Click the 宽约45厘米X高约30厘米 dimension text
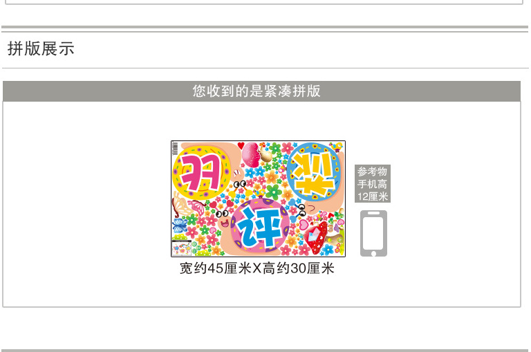Image resolution: width=531 pixels, height=352 pixels. [257, 268]
